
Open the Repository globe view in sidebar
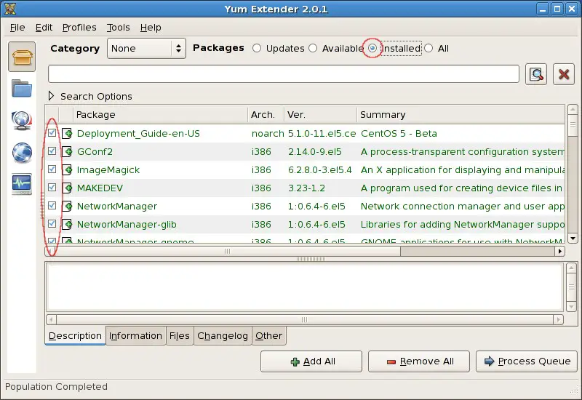(x=22, y=153)
